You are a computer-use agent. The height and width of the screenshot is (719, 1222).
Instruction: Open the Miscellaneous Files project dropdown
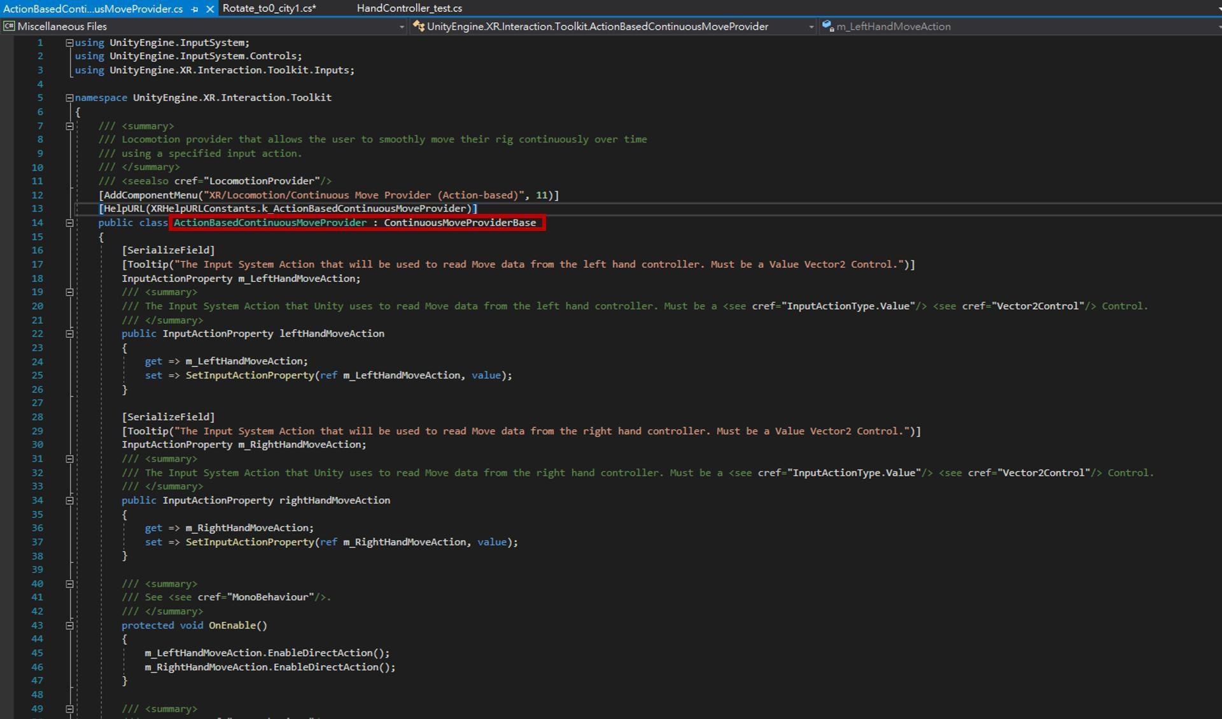402,27
